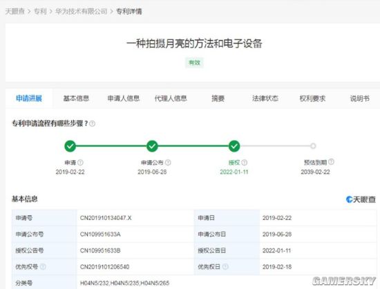This screenshot has height=289, width=380.
Task: Open the 法律状态 tab
Action: point(265,99)
